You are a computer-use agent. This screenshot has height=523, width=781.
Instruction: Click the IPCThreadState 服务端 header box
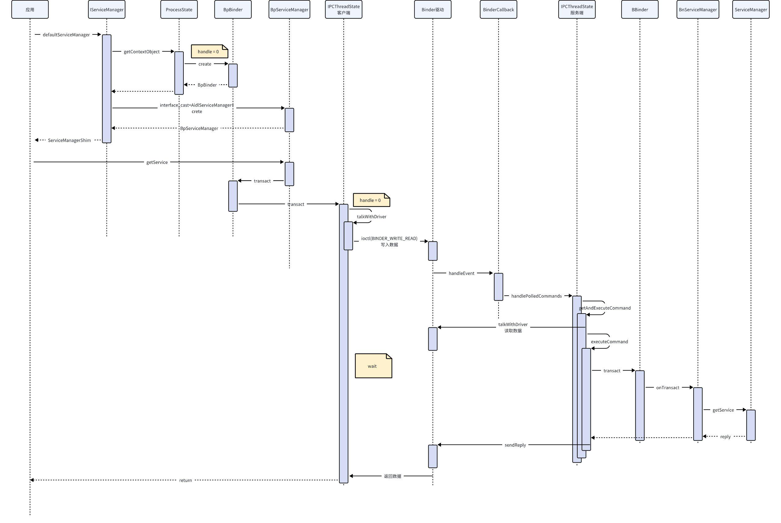pos(577,9)
